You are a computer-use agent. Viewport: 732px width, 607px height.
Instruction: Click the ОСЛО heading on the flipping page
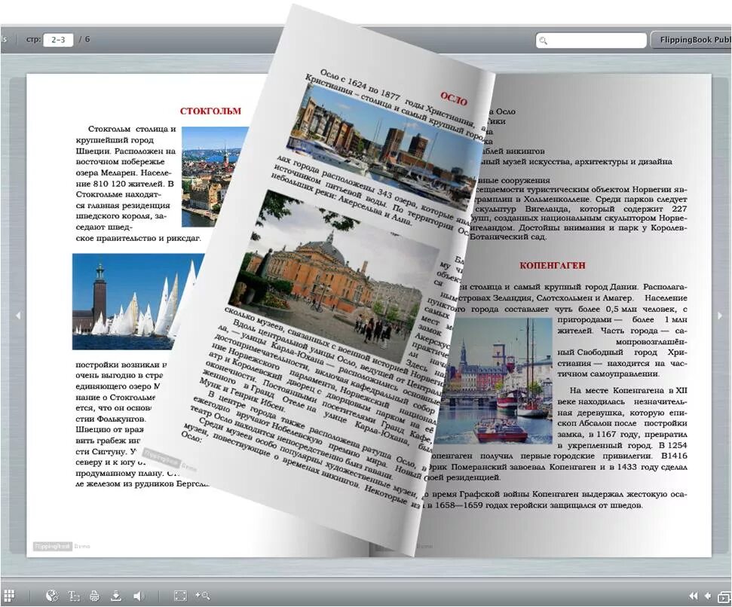tap(454, 99)
